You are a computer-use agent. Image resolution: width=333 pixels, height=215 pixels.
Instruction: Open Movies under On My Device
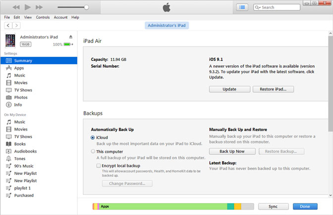click(39, 129)
